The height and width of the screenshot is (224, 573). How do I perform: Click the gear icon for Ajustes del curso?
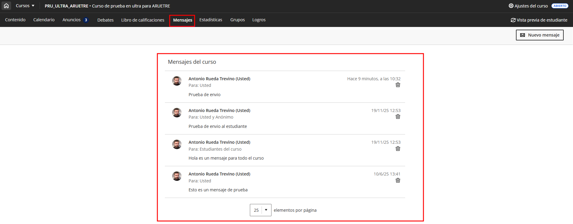(511, 6)
